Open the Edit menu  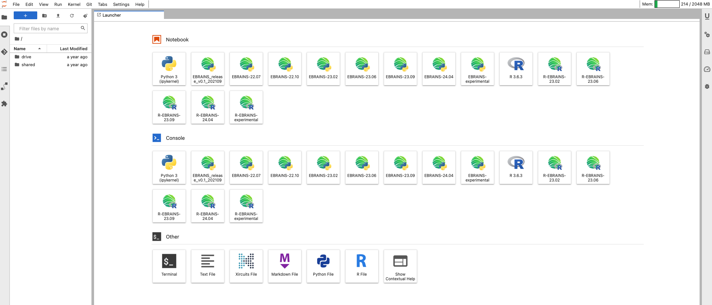[x=29, y=4]
